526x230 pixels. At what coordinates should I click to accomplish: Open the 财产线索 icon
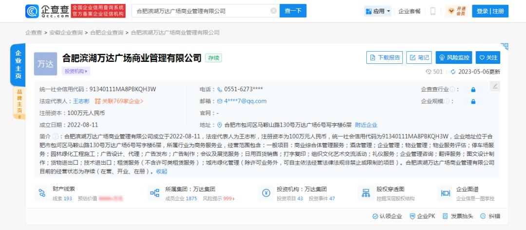(42, 193)
